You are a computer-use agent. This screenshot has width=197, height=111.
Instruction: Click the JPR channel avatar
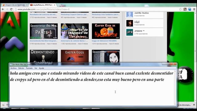130,32
